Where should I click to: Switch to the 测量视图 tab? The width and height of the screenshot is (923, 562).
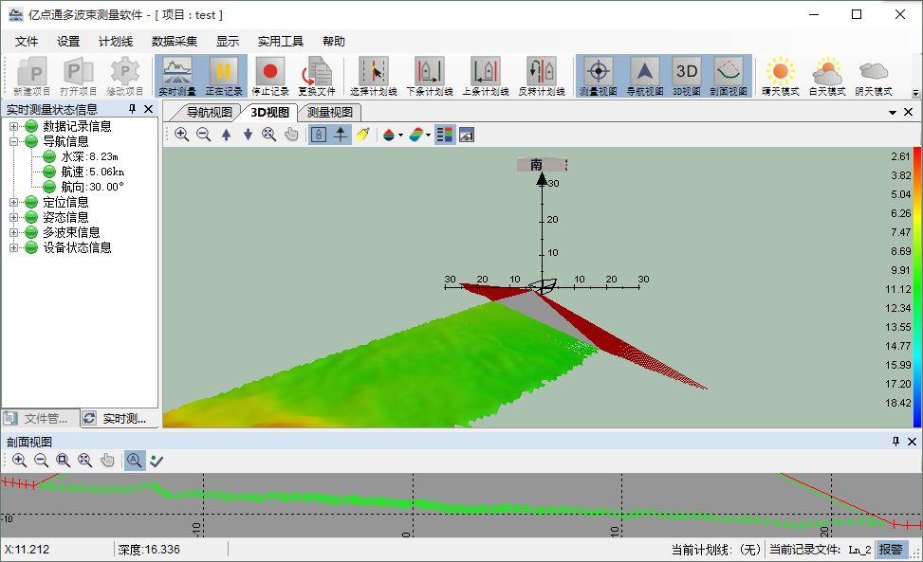pyautogui.click(x=330, y=112)
